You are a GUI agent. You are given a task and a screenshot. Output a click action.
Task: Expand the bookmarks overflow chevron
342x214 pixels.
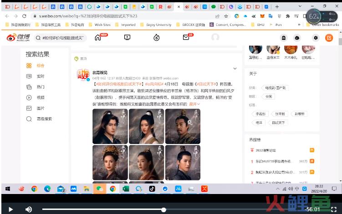click(299, 25)
